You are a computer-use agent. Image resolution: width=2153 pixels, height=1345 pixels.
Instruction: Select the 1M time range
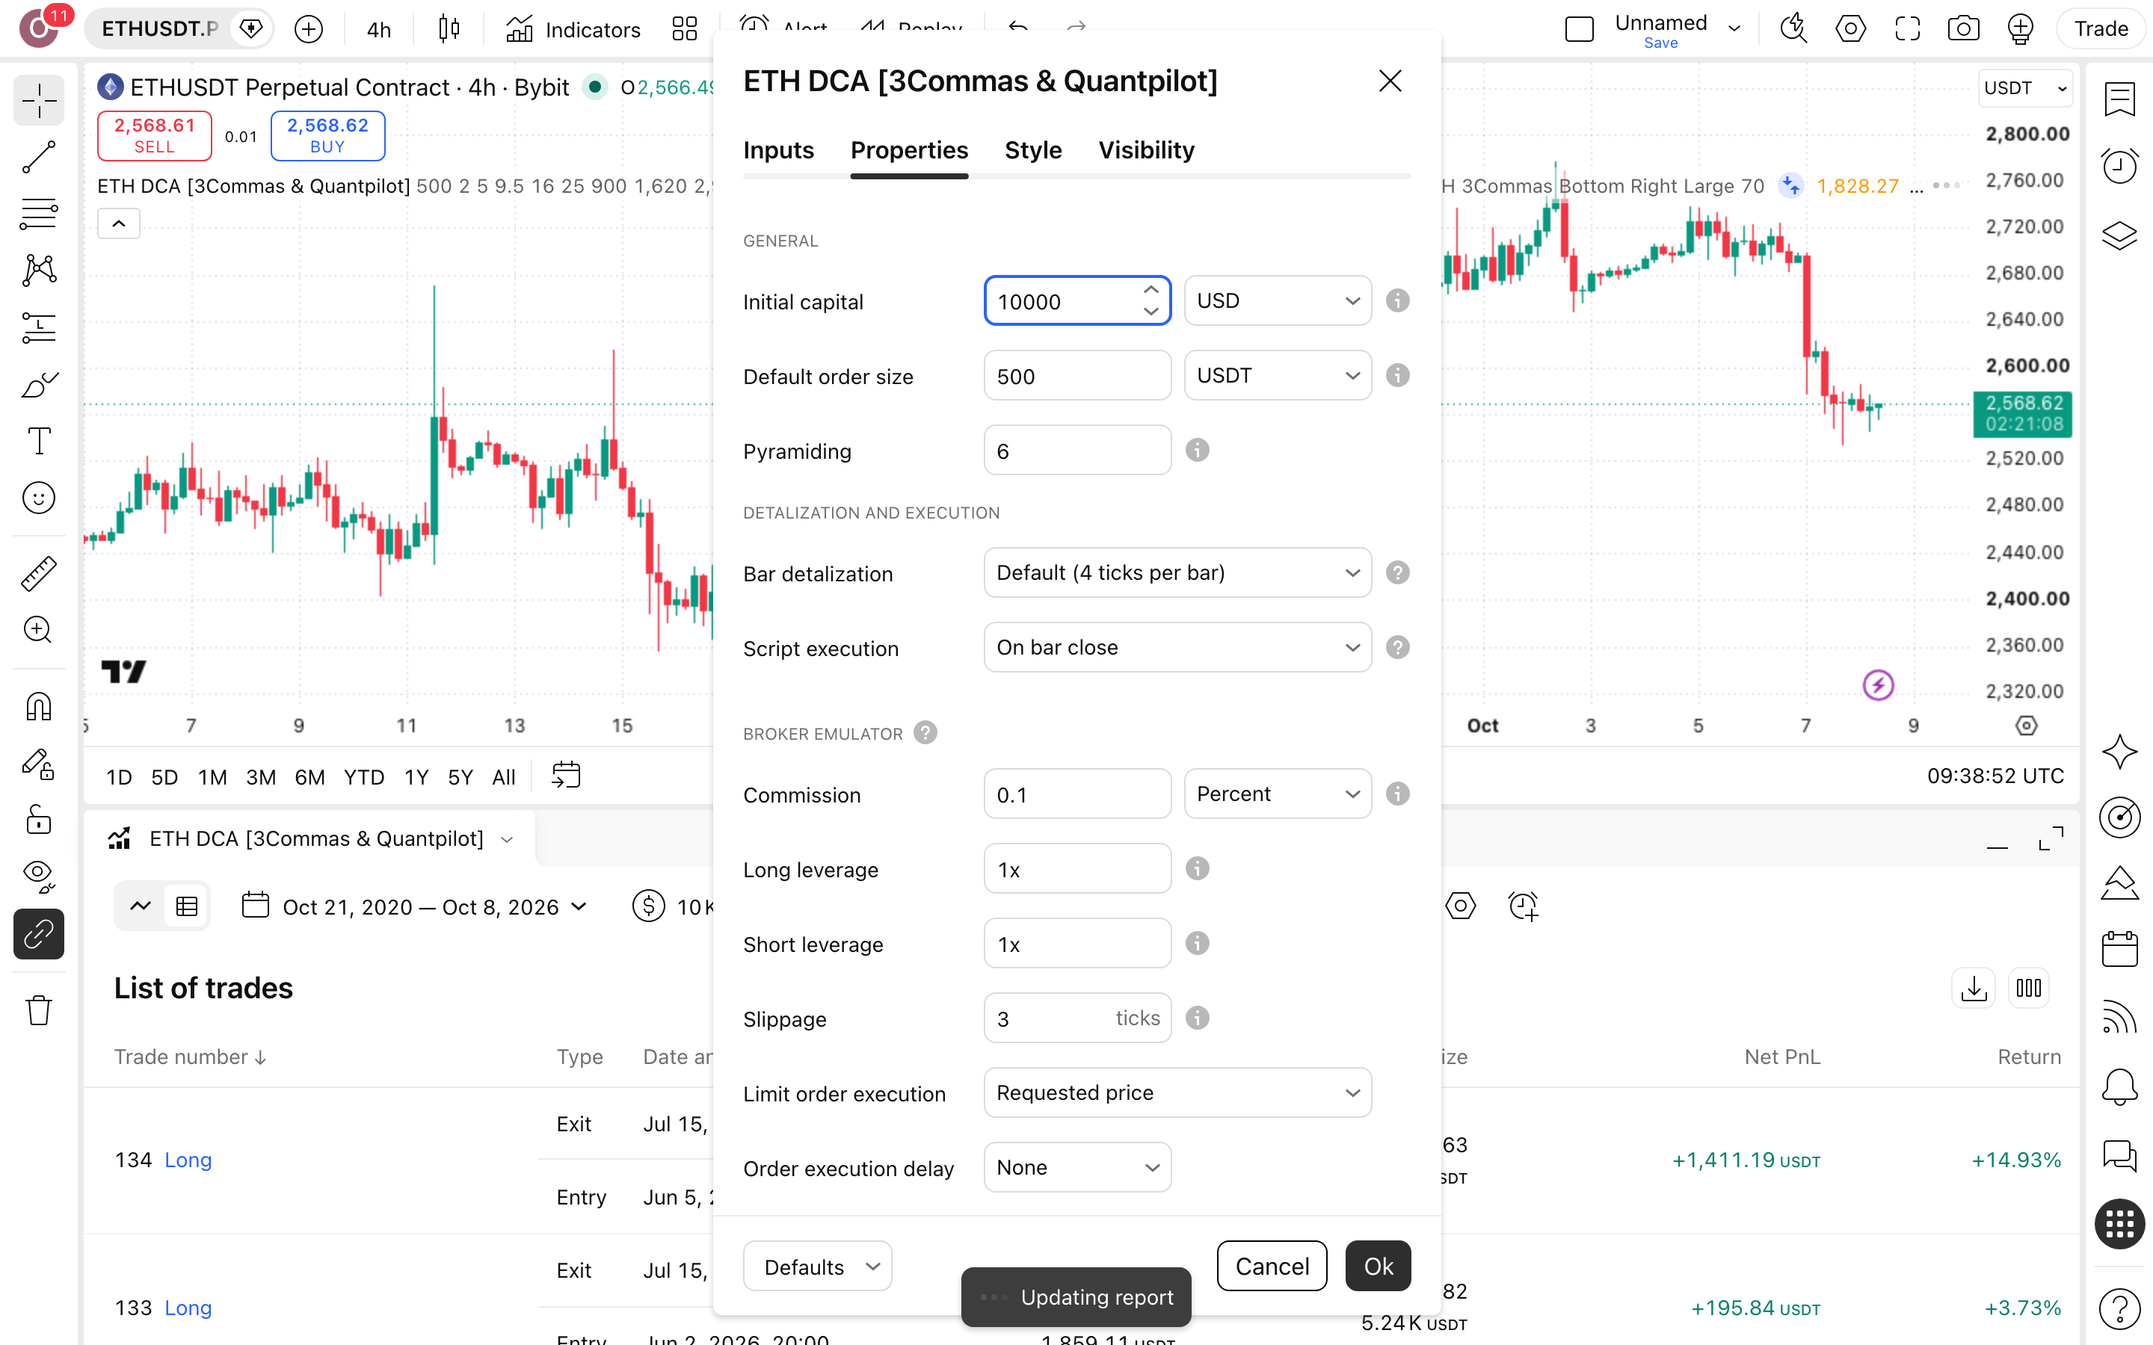212,777
